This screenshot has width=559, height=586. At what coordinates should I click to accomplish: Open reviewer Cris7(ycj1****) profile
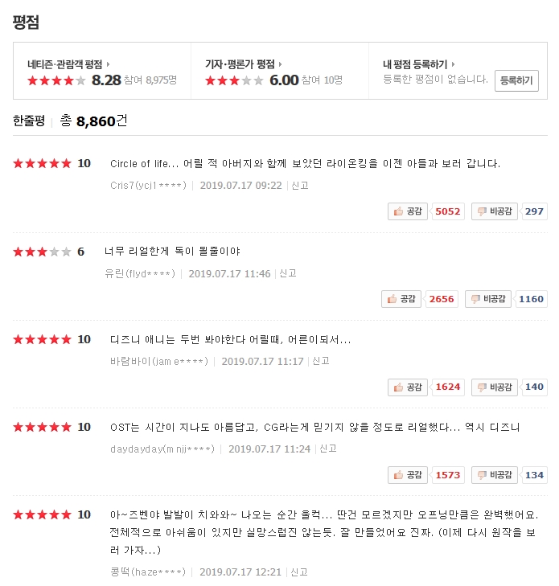point(148,186)
